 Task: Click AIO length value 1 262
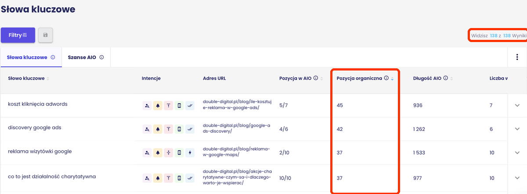click(x=420, y=129)
